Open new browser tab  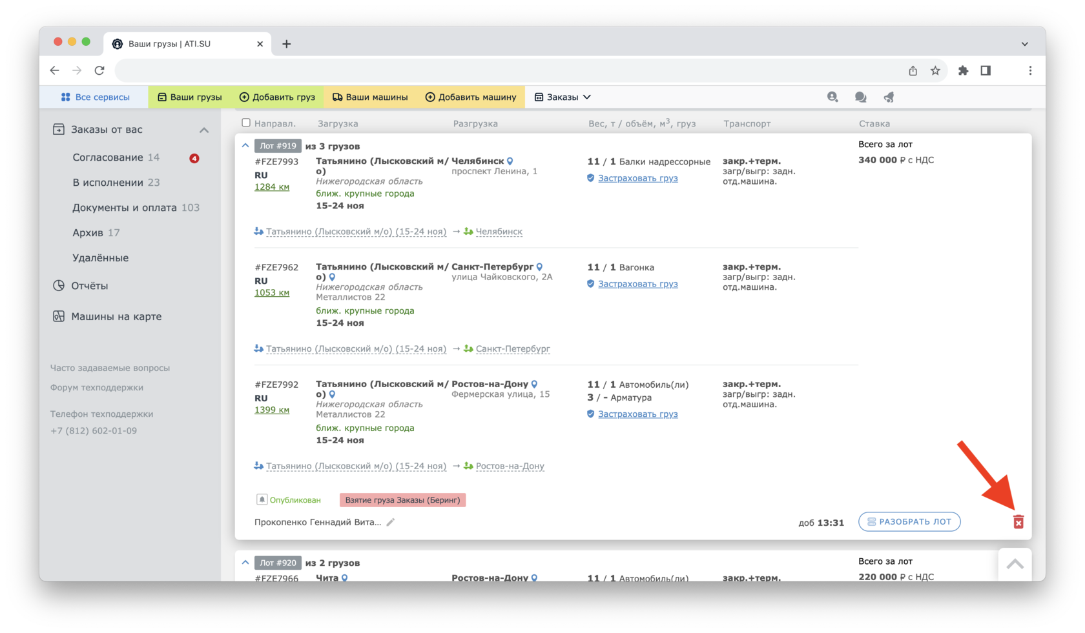point(287,44)
